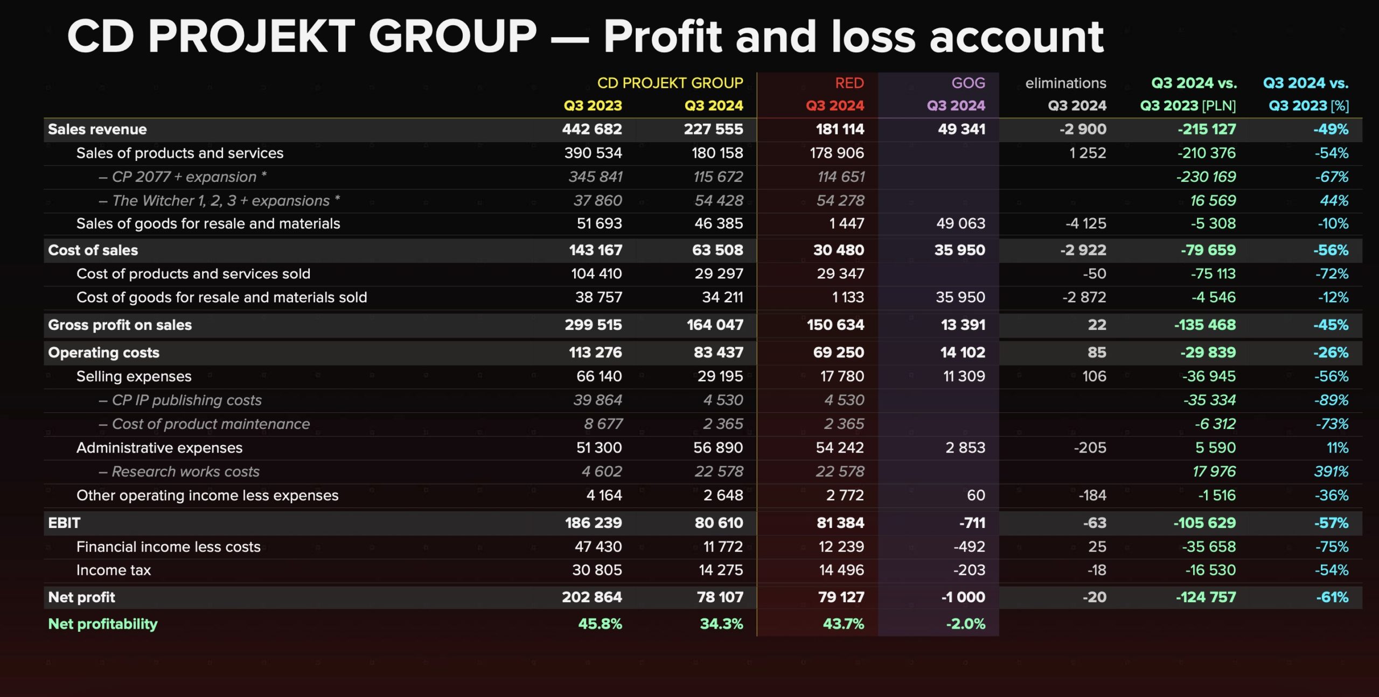
Task: Select the Q3 2023 column header
Action: tap(593, 105)
